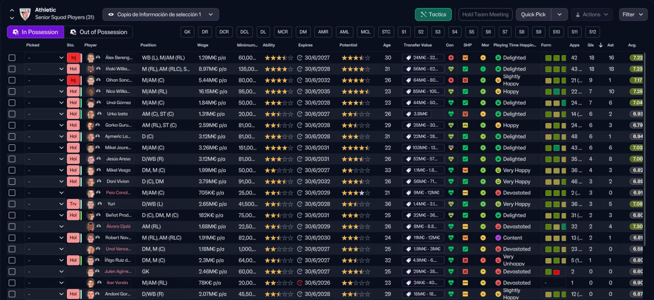Switch to Out of Possession tab

pyautogui.click(x=99, y=32)
